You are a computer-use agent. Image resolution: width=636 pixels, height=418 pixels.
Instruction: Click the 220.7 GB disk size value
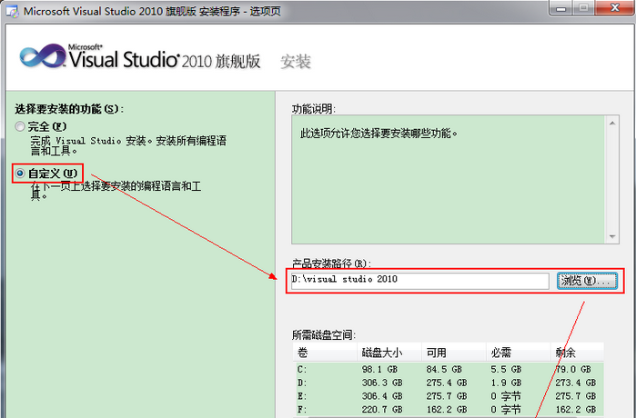(x=382, y=410)
